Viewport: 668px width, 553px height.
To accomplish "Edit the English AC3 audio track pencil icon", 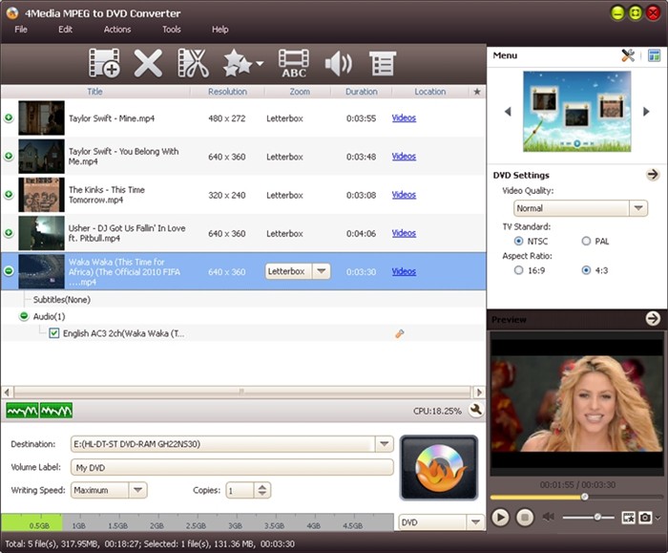I will click(400, 334).
